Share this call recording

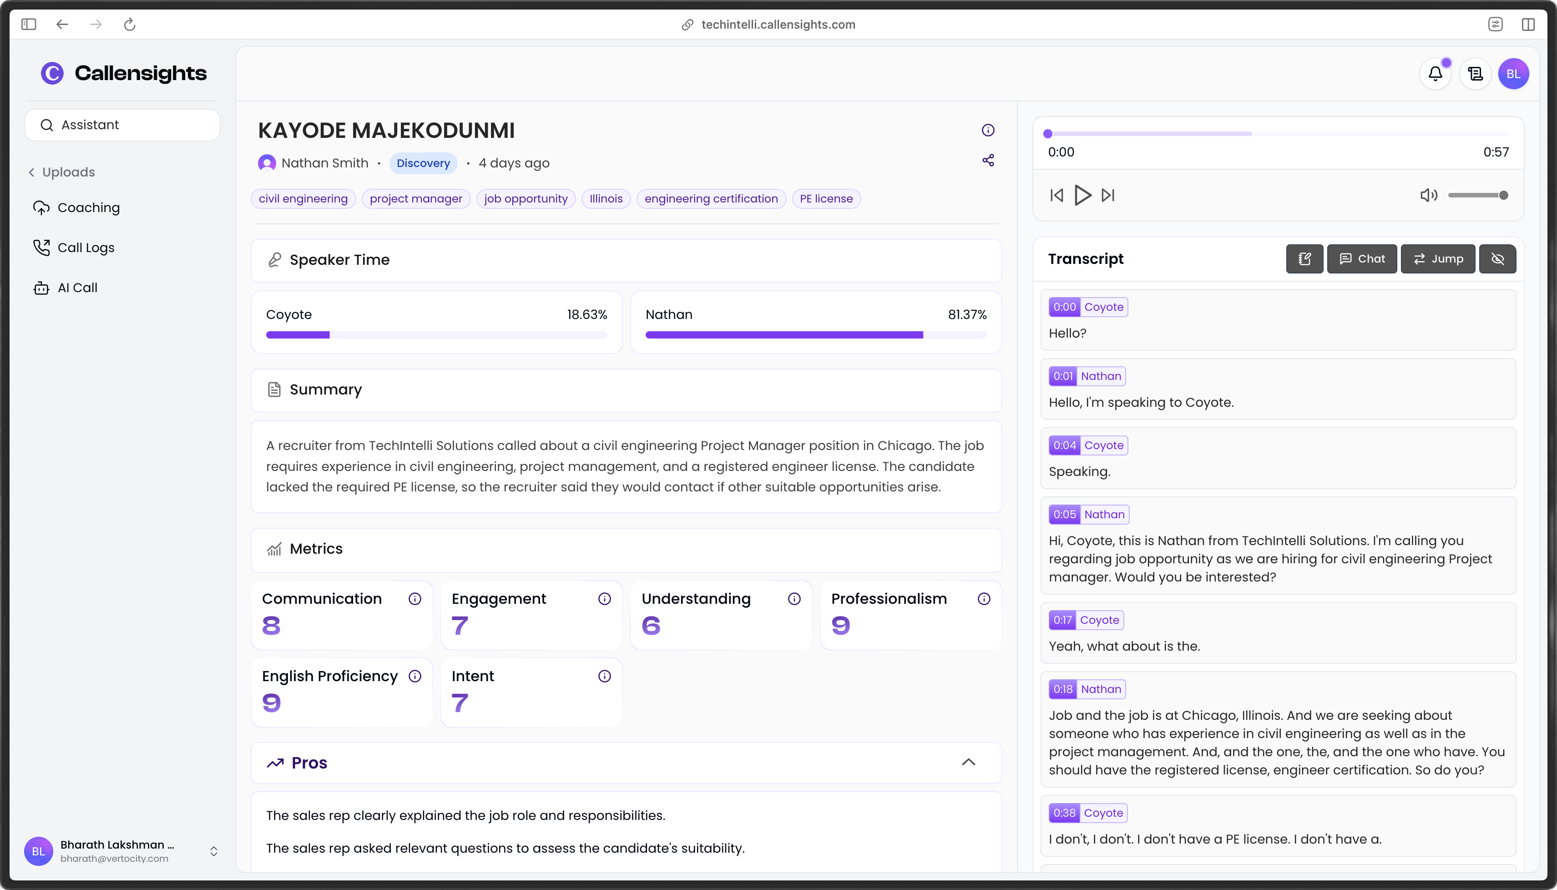(x=988, y=160)
